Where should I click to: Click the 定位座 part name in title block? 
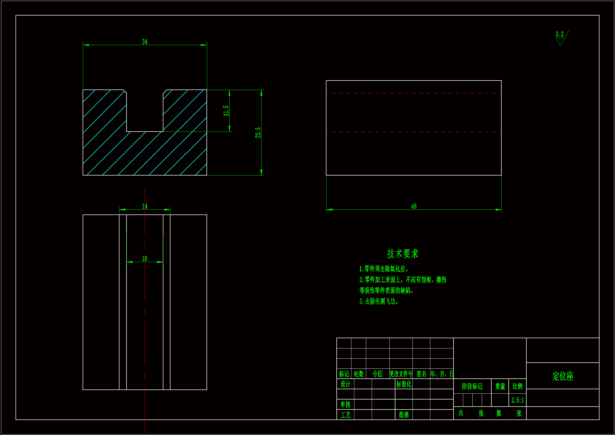563,376
